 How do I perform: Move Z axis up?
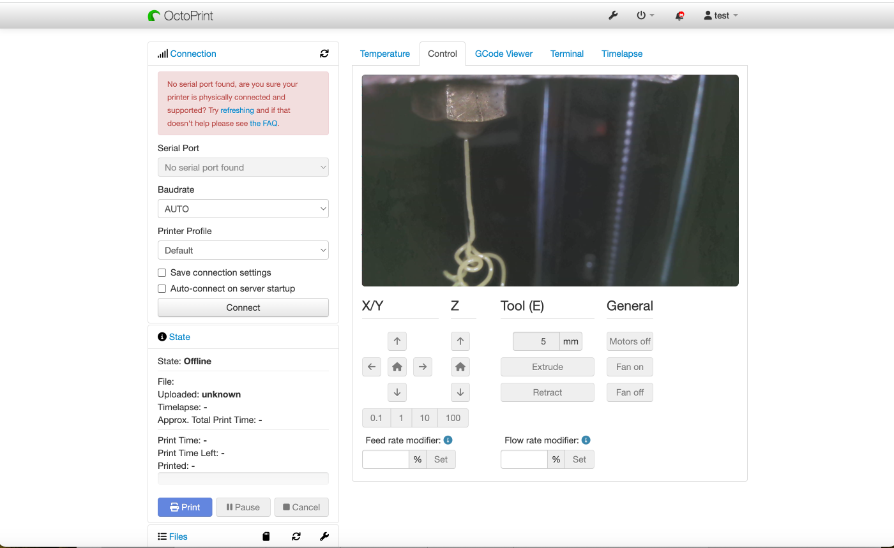(x=460, y=341)
